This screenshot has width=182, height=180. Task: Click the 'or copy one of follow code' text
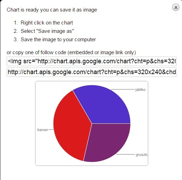71,52
